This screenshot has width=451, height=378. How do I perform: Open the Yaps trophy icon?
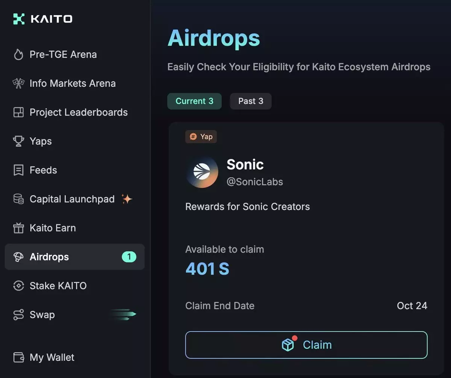(x=18, y=141)
